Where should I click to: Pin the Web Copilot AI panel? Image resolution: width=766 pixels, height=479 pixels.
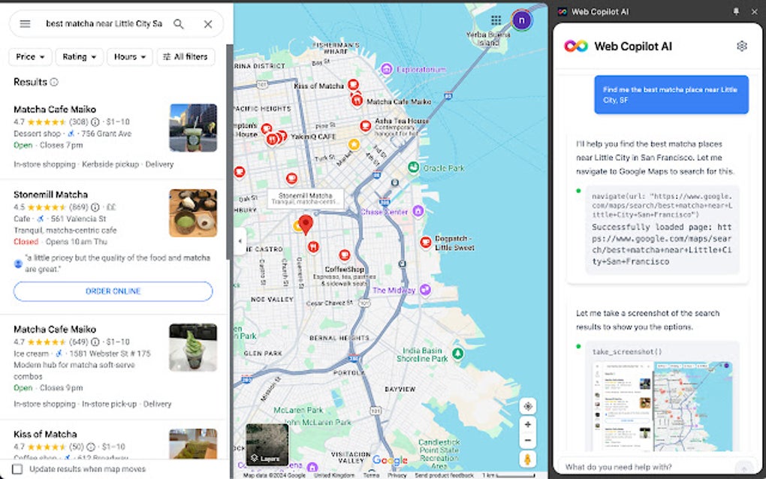[x=736, y=11]
